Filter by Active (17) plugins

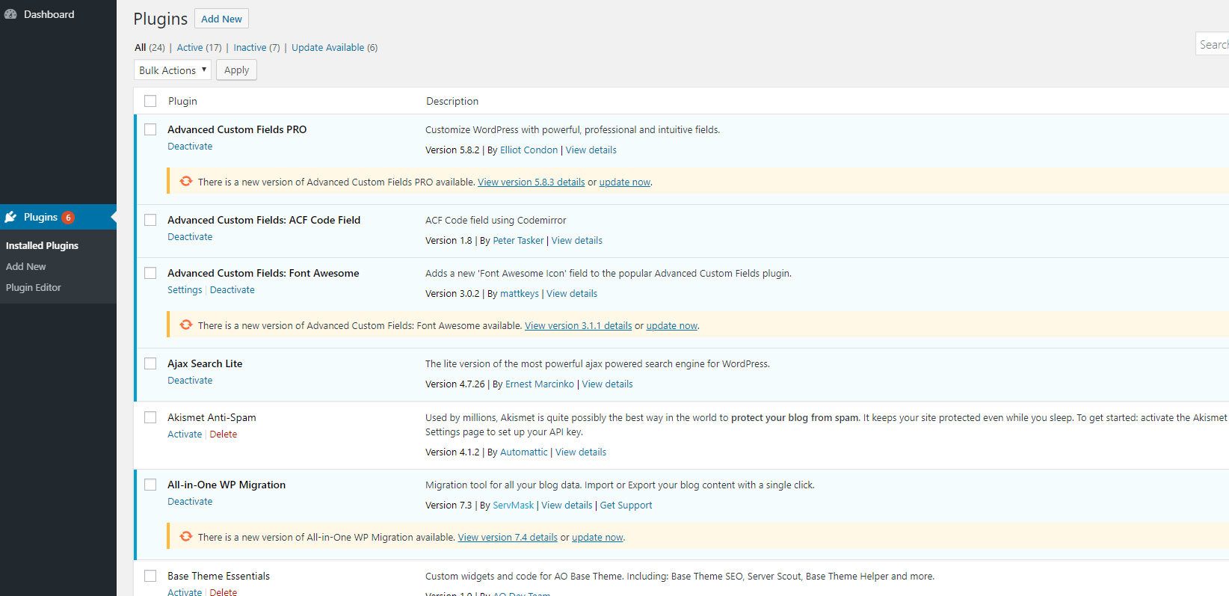[x=199, y=47]
